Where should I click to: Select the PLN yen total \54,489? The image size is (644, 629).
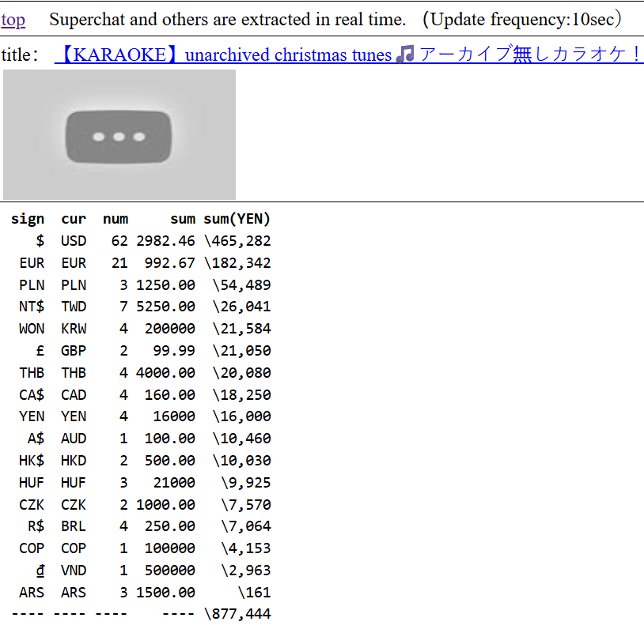(x=241, y=285)
